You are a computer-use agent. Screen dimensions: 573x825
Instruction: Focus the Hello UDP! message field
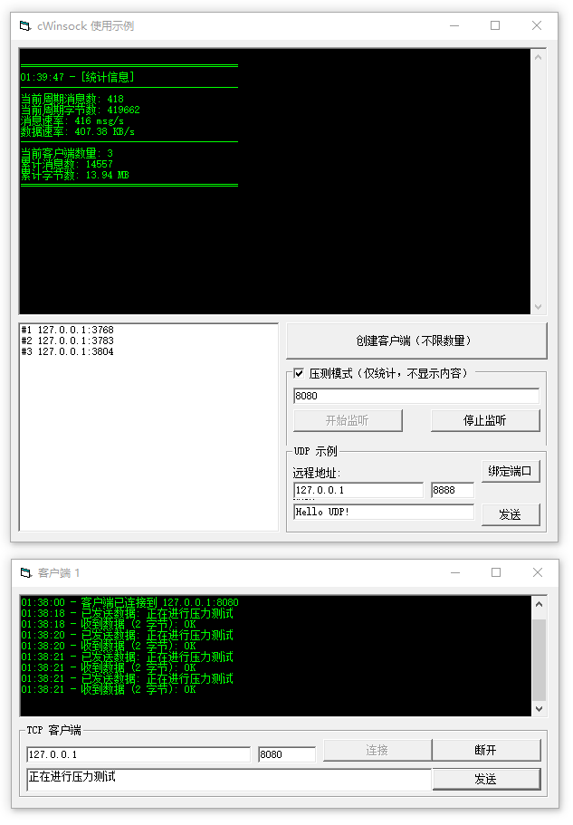pos(383,512)
